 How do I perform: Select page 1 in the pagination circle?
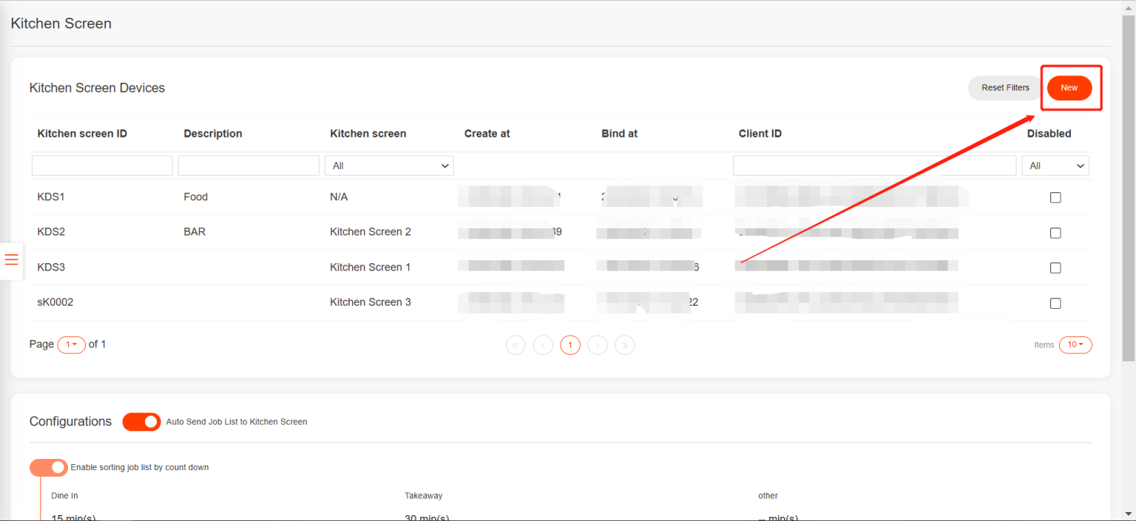tap(570, 344)
